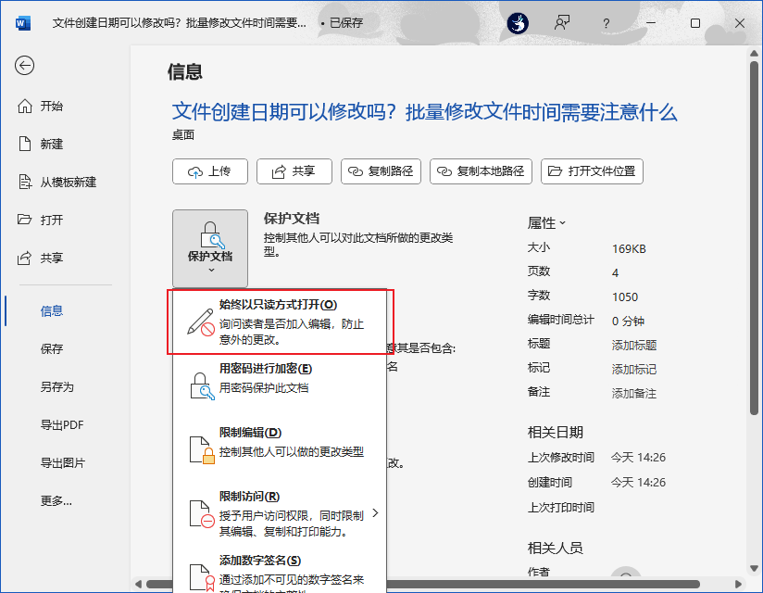Image resolution: width=763 pixels, height=593 pixels.
Task: Click the Word app icon at top-left
Action: point(22,22)
